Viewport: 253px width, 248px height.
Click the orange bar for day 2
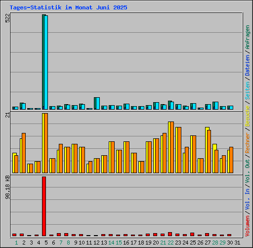(24, 153)
